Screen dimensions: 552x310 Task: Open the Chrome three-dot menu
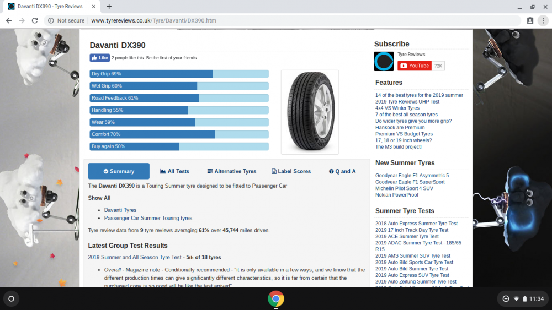543,21
